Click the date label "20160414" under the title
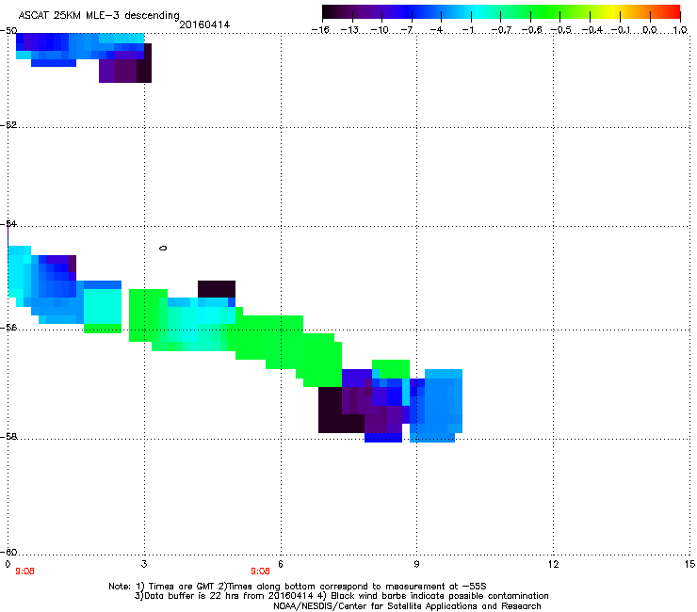 [x=204, y=24]
